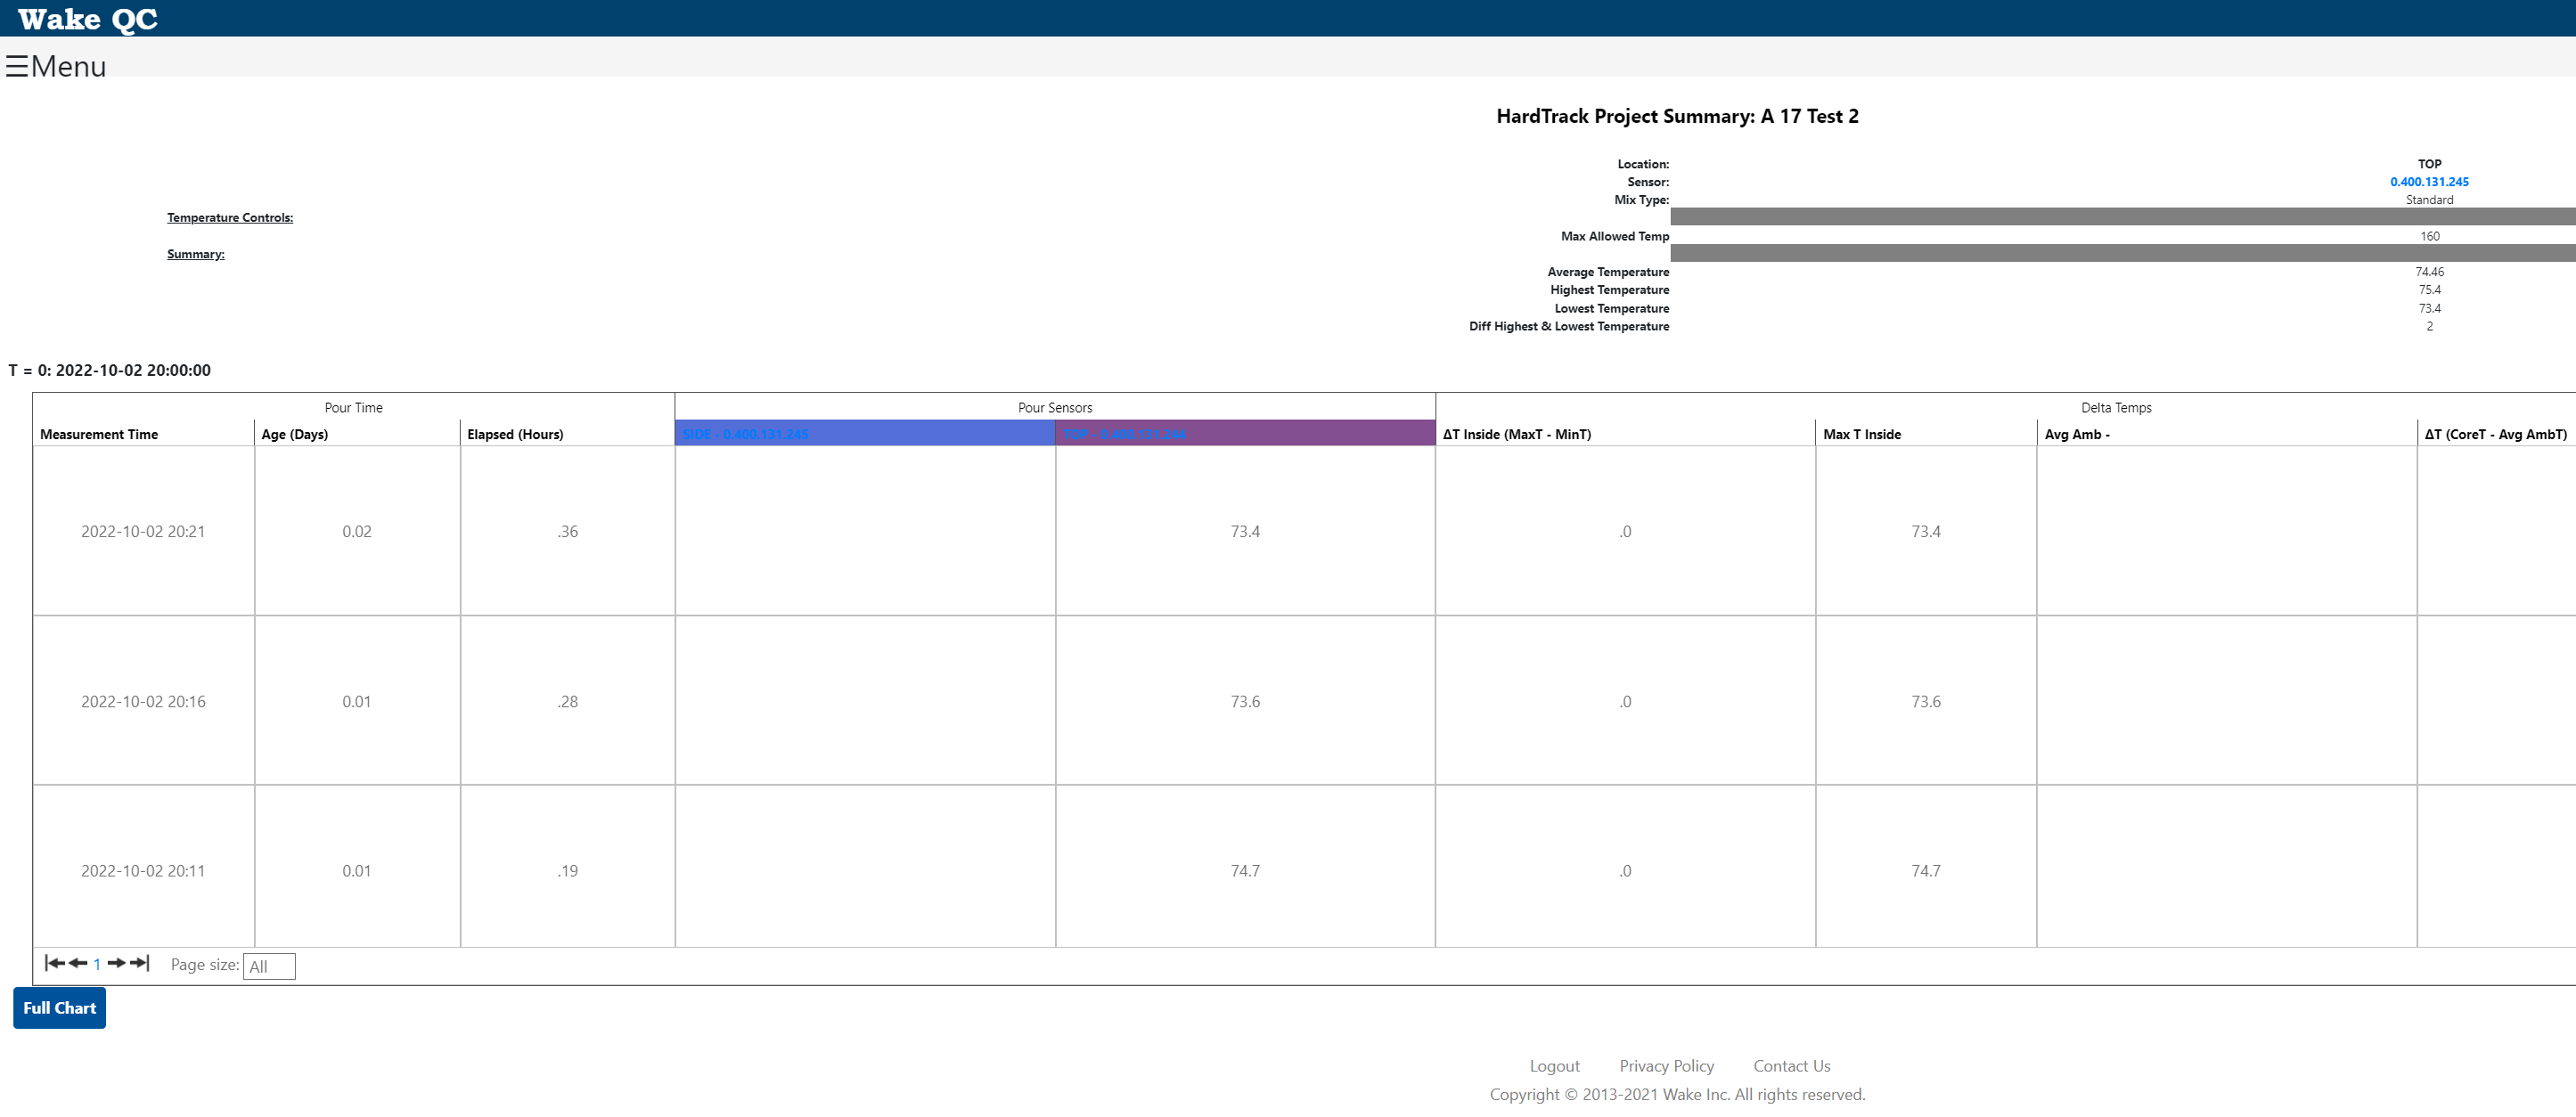
Task: Jump to last page arrow
Action: coord(140,963)
